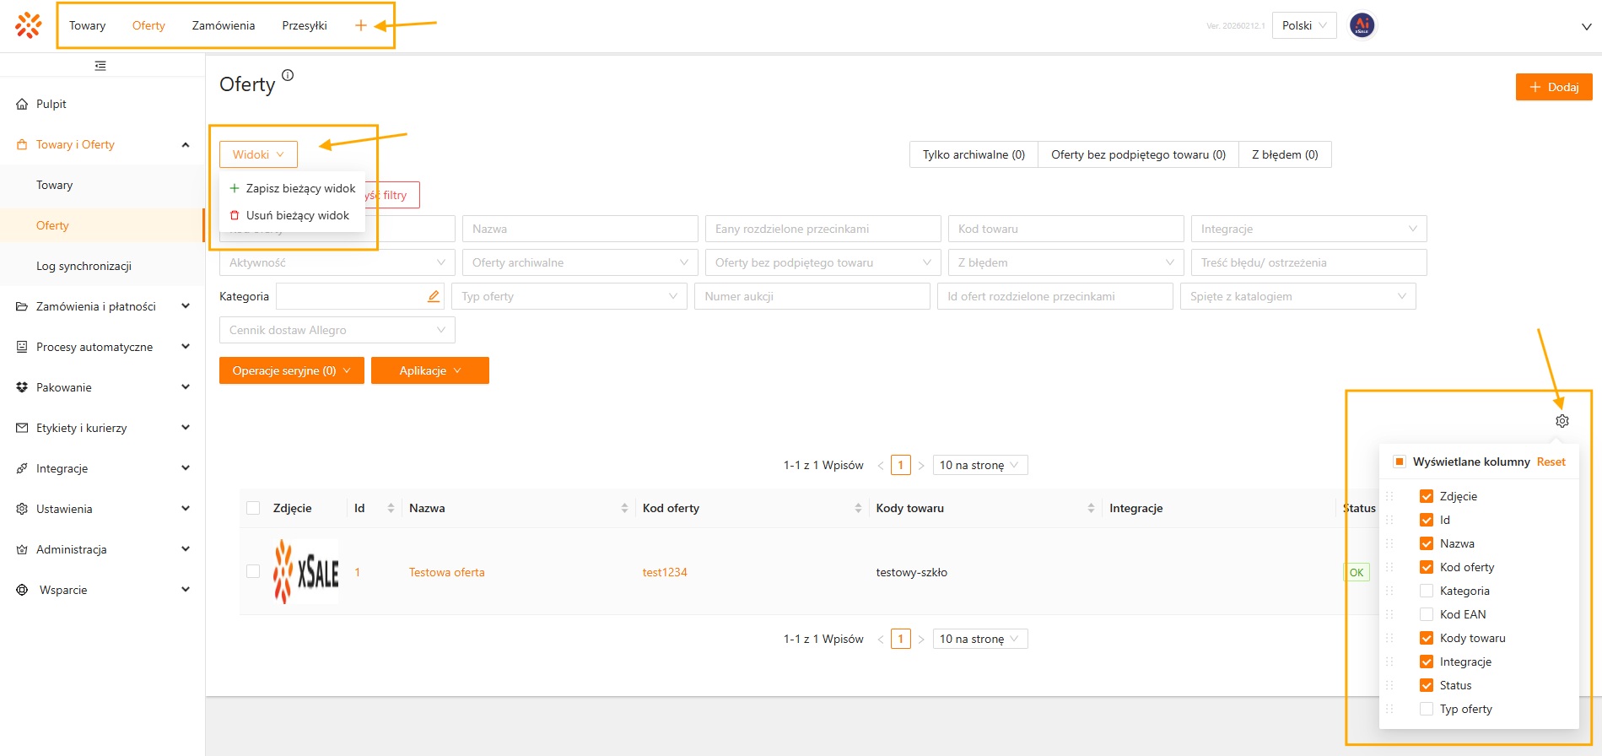This screenshot has width=1602, height=756.
Task: Open the Polski language selector
Action: coord(1303,25)
